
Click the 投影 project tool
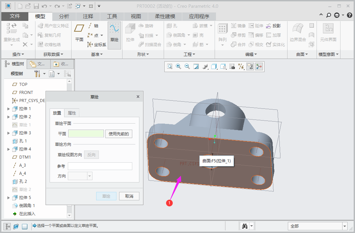point(273,26)
